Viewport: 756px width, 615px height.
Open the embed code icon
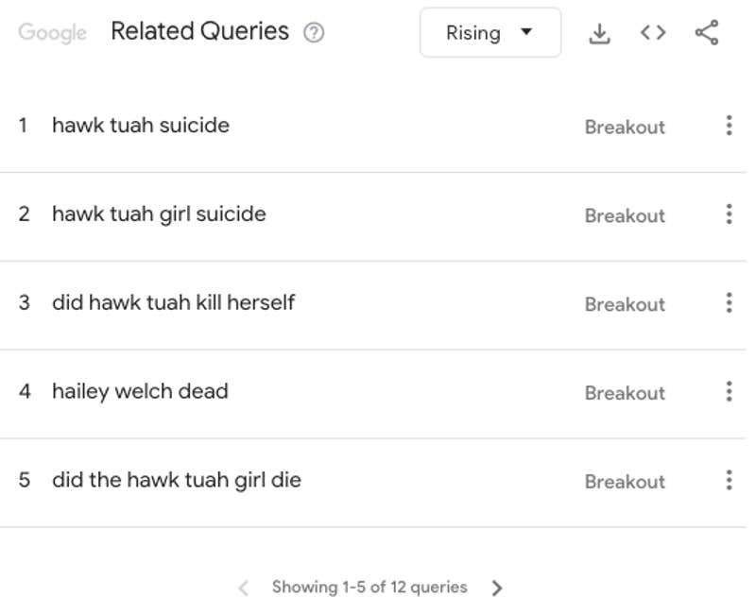click(x=652, y=31)
